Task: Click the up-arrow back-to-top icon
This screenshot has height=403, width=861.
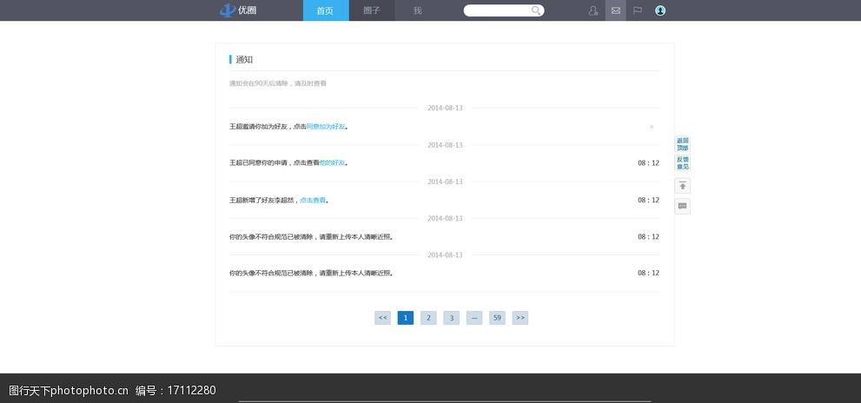Action: (683, 186)
